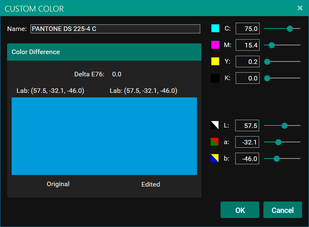Select the Yellow value input field
This screenshot has height=227, width=309.
[x=247, y=62]
